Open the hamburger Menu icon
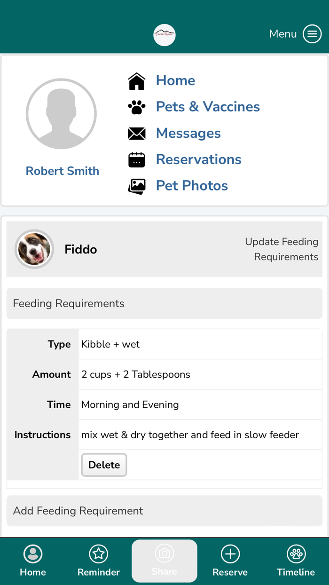 (x=312, y=33)
